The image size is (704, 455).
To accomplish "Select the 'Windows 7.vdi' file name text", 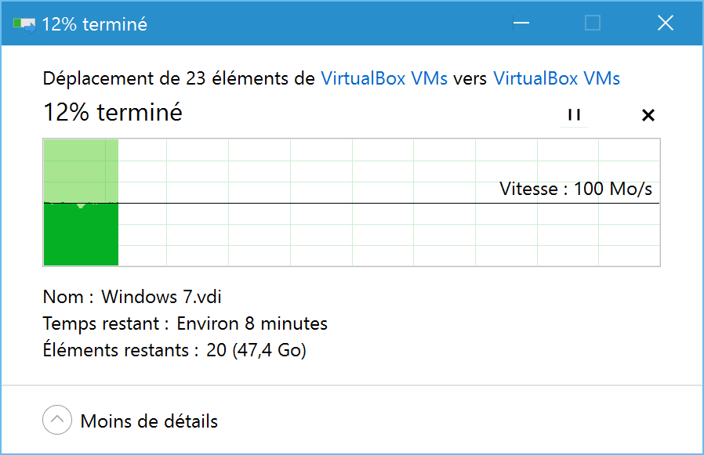I will pos(161,297).
